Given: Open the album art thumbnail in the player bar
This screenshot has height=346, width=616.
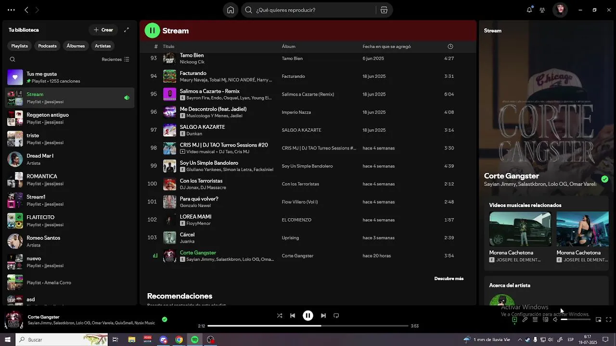Looking at the screenshot, I should click(13, 321).
